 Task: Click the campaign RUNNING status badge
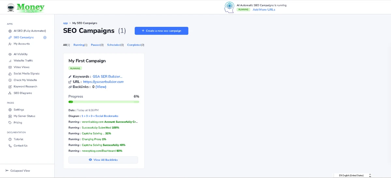[75, 68]
